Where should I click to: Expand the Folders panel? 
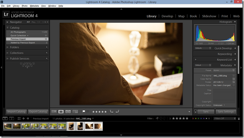pos(7,47)
